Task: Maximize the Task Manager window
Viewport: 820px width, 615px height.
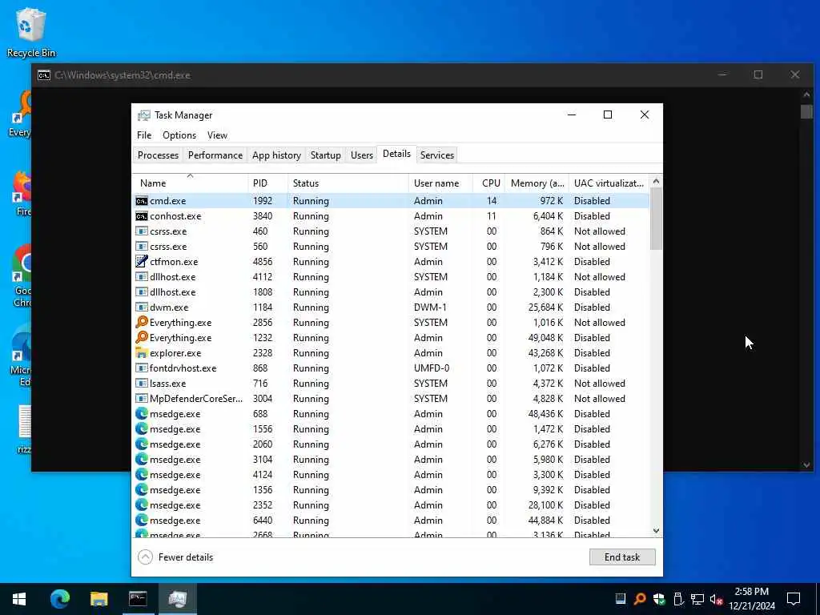Action: pos(608,115)
